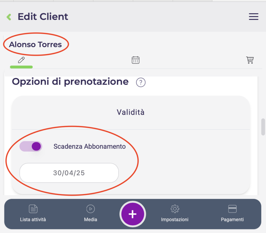
Task: Switch to the calendar tab icon
Action: coord(136,60)
